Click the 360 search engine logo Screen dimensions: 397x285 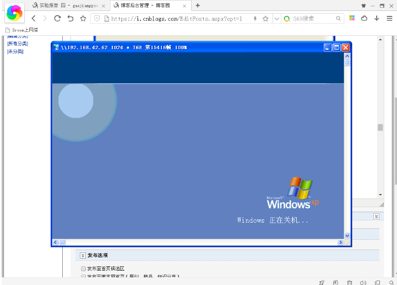click(x=287, y=19)
